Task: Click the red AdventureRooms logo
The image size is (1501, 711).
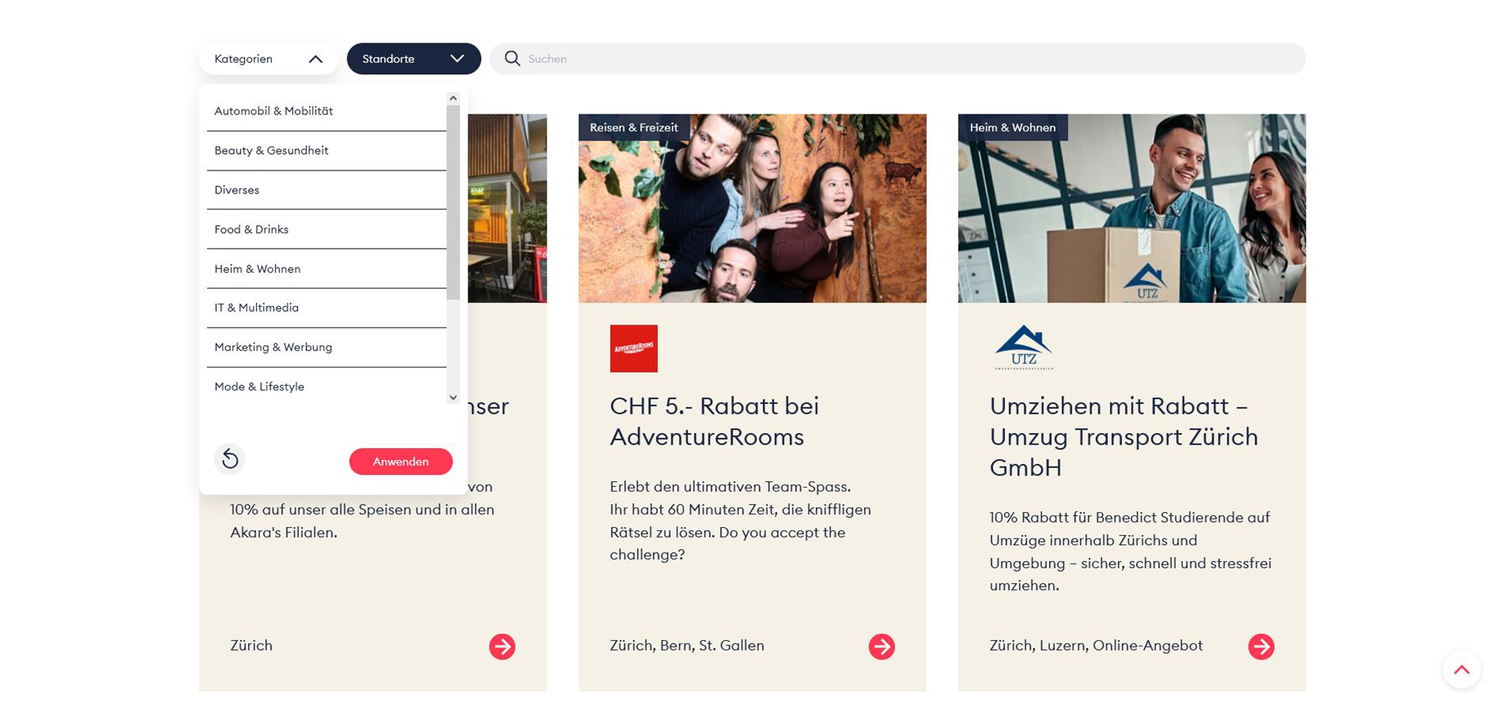Action: 634,348
